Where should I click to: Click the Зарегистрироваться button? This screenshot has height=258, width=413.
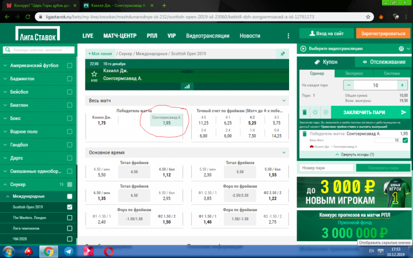pyautogui.click(x=383, y=33)
